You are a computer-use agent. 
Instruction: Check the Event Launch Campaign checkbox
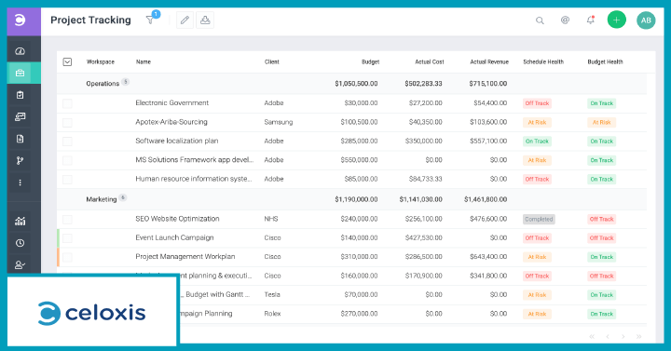(67, 238)
